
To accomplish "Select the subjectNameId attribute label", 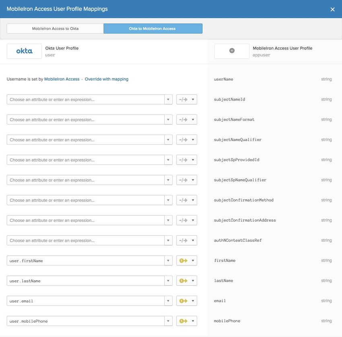I will tap(229, 99).
